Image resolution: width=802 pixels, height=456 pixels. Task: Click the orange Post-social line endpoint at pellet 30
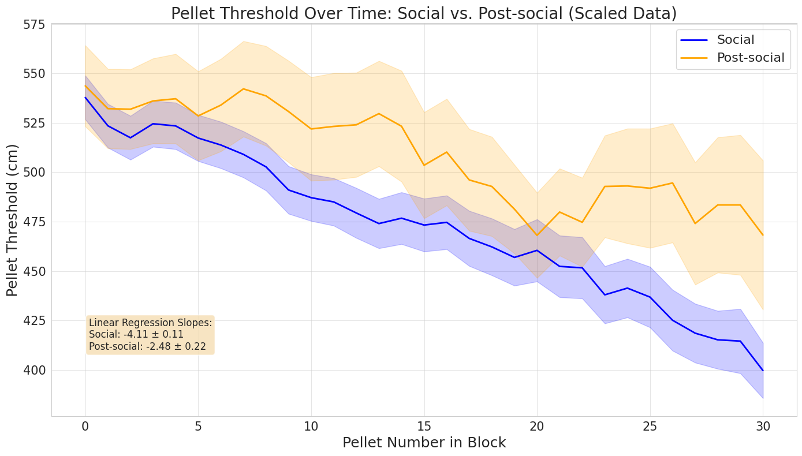[x=763, y=235]
